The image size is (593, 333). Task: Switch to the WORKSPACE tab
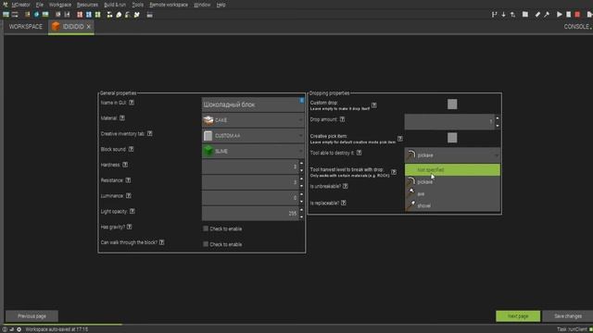click(x=26, y=27)
